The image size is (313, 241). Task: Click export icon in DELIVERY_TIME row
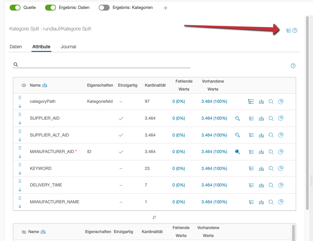pos(261,185)
